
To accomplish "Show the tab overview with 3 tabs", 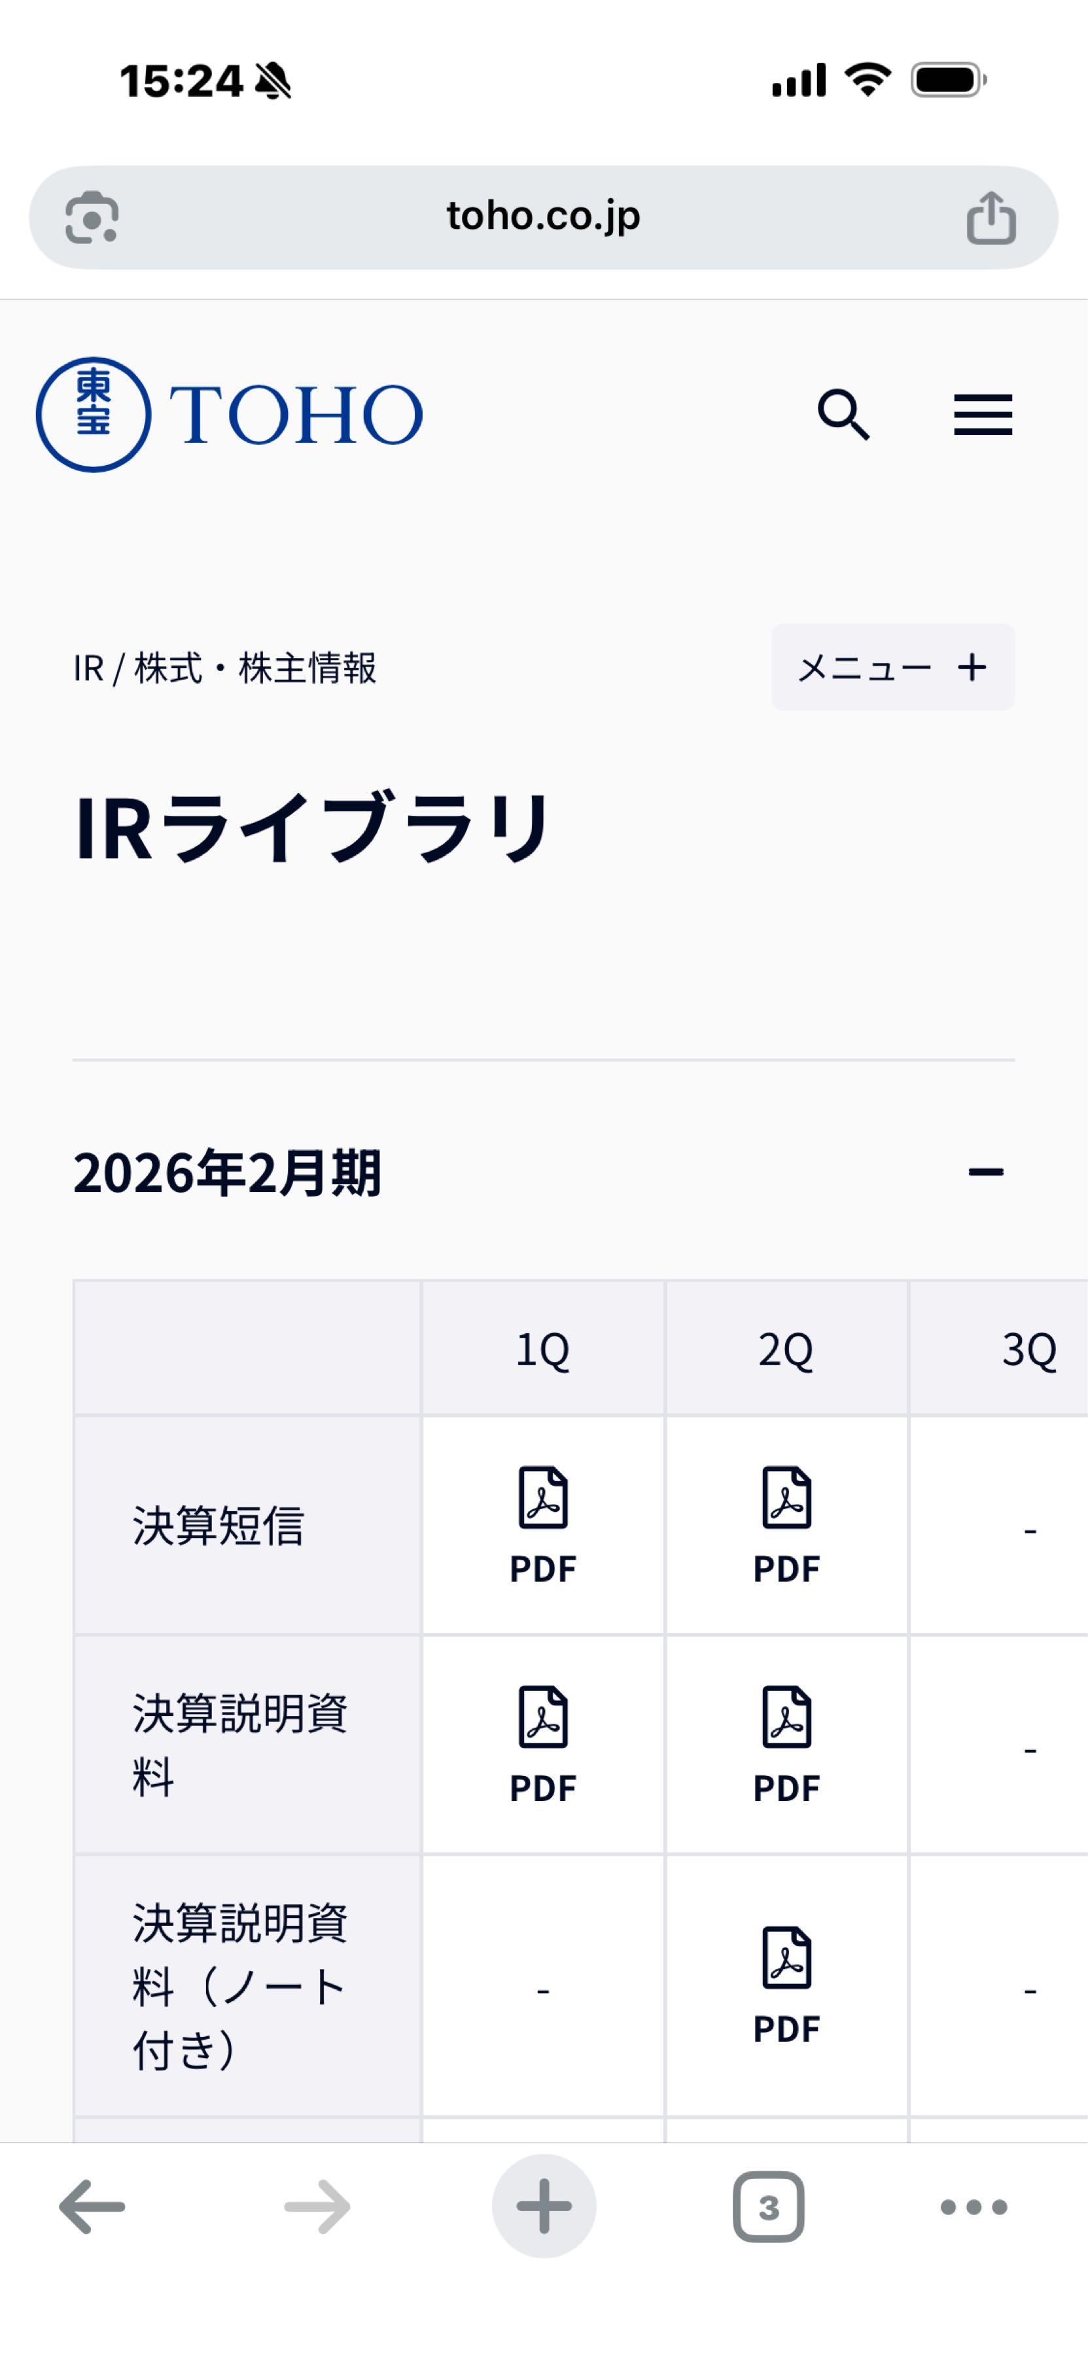I will (x=768, y=2208).
